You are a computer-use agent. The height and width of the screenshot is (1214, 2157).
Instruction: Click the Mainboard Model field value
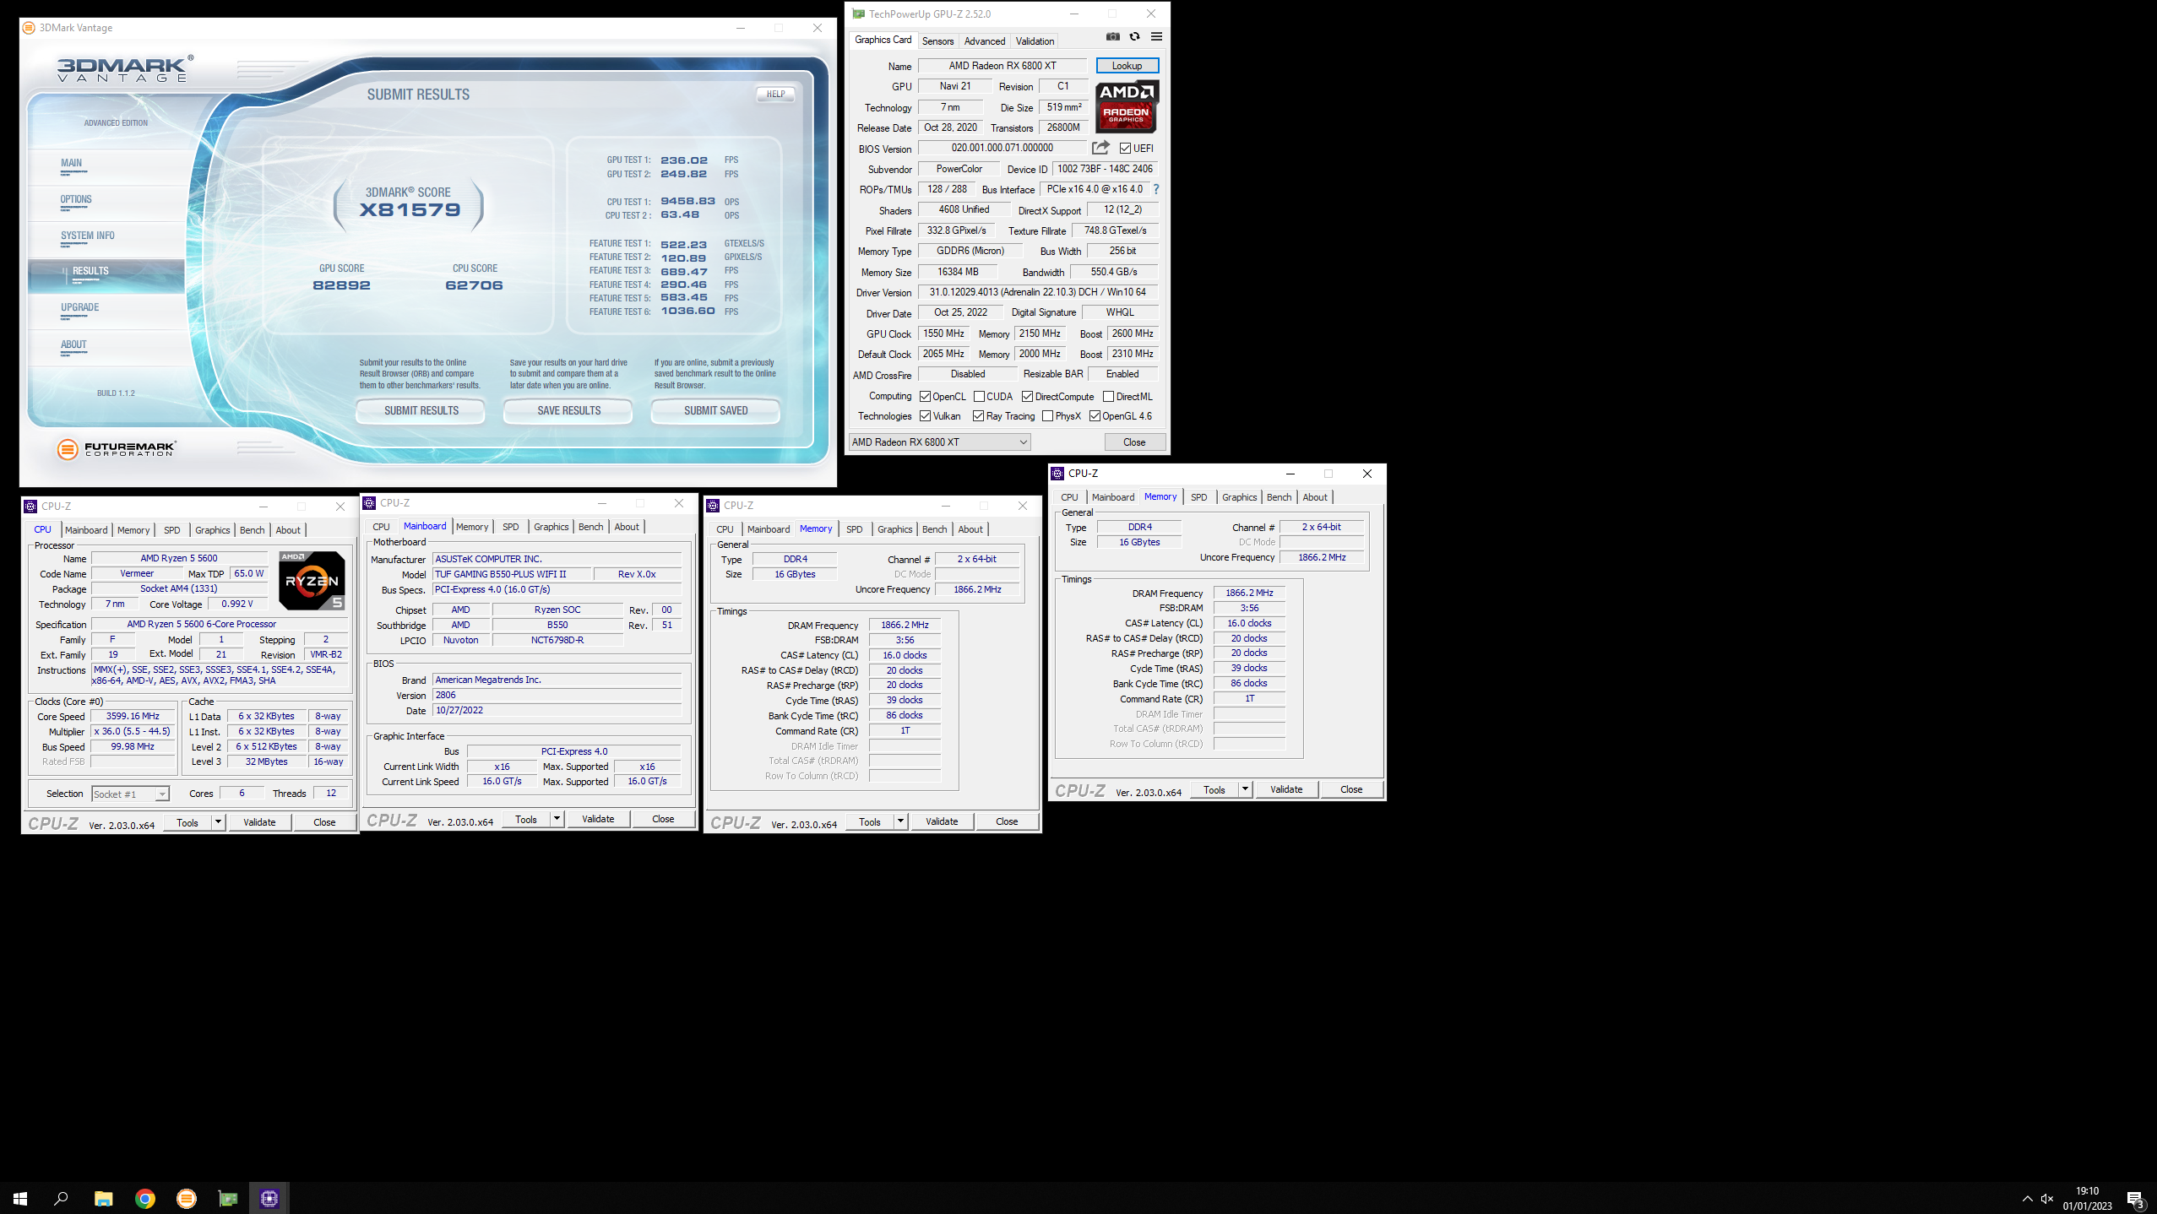(513, 574)
